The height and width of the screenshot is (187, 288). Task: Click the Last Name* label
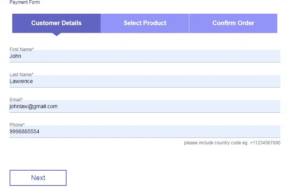(21, 75)
